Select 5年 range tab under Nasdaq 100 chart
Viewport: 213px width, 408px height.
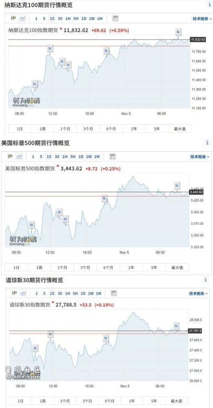coord(157,129)
